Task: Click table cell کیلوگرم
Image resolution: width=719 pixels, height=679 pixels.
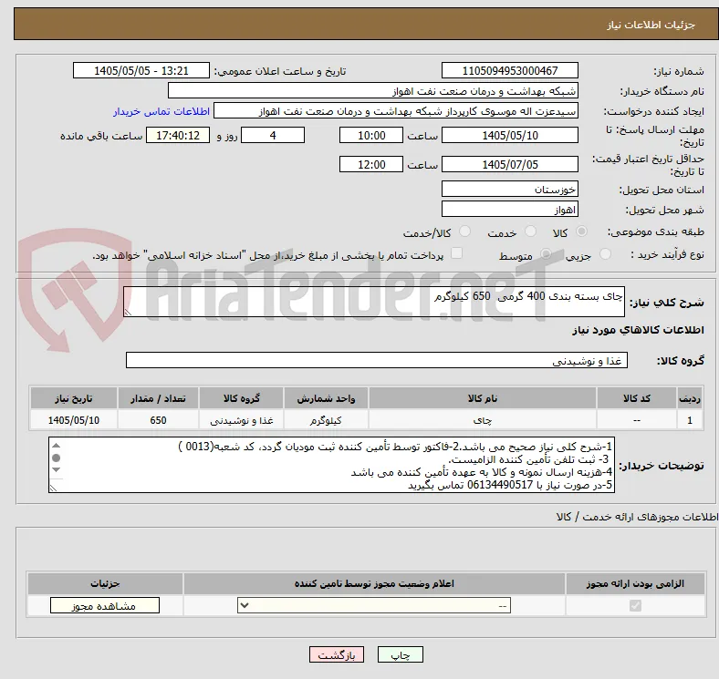Action: point(326,419)
